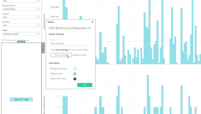Confirm the dialog with the green OK button
Screen dimensions: 201x114
pyautogui.click(x=85, y=85)
